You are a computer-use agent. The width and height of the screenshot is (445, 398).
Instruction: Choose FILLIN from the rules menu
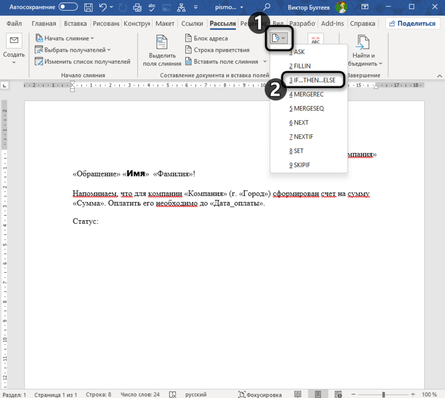click(x=309, y=66)
